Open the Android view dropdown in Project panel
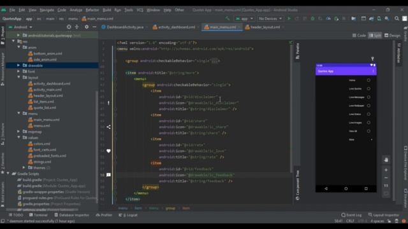This screenshot has width=408, height=229. pyautogui.click(x=20, y=27)
